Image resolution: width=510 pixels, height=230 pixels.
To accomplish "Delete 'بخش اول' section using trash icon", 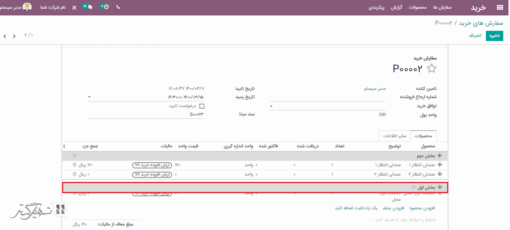I will coord(414,187).
